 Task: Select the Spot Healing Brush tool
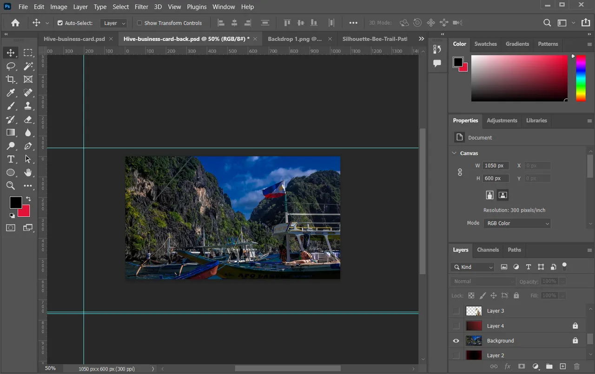click(x=28, y=92)
